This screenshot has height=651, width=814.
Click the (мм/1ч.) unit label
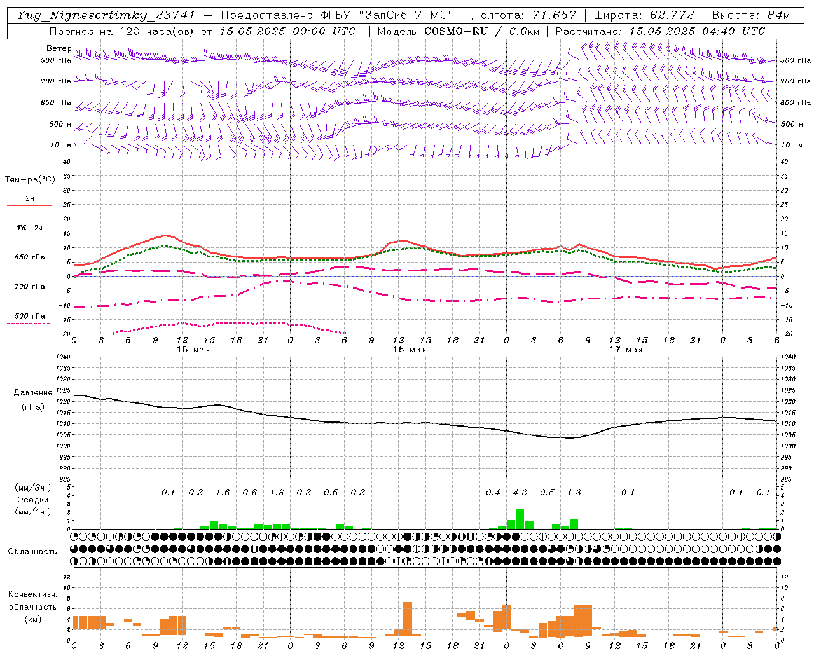pos(32,512)
